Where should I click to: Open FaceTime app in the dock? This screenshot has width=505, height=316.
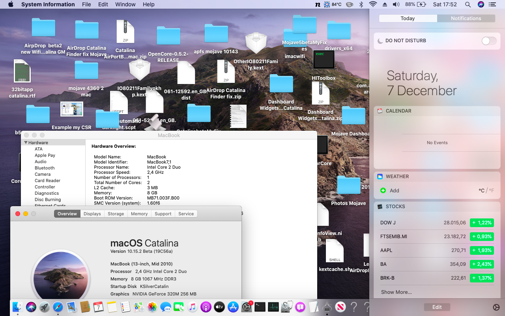[179, 307]
